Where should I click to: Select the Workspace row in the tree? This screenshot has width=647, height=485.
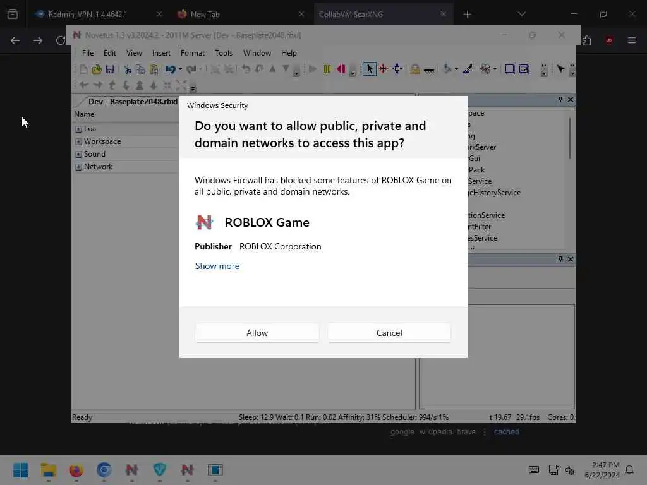[126, 141]
